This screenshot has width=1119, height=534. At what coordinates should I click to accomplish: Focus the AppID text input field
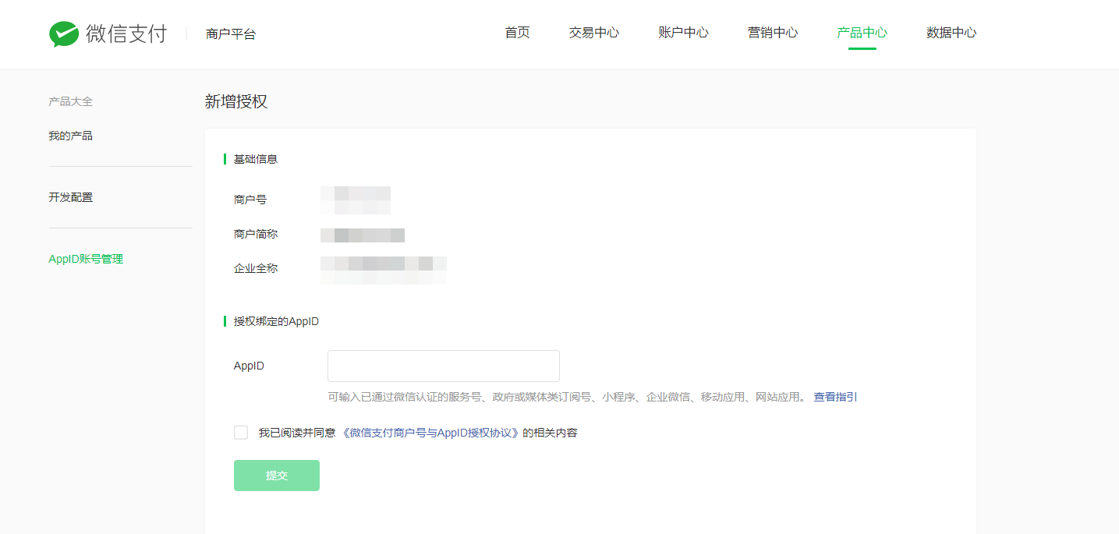444,366
